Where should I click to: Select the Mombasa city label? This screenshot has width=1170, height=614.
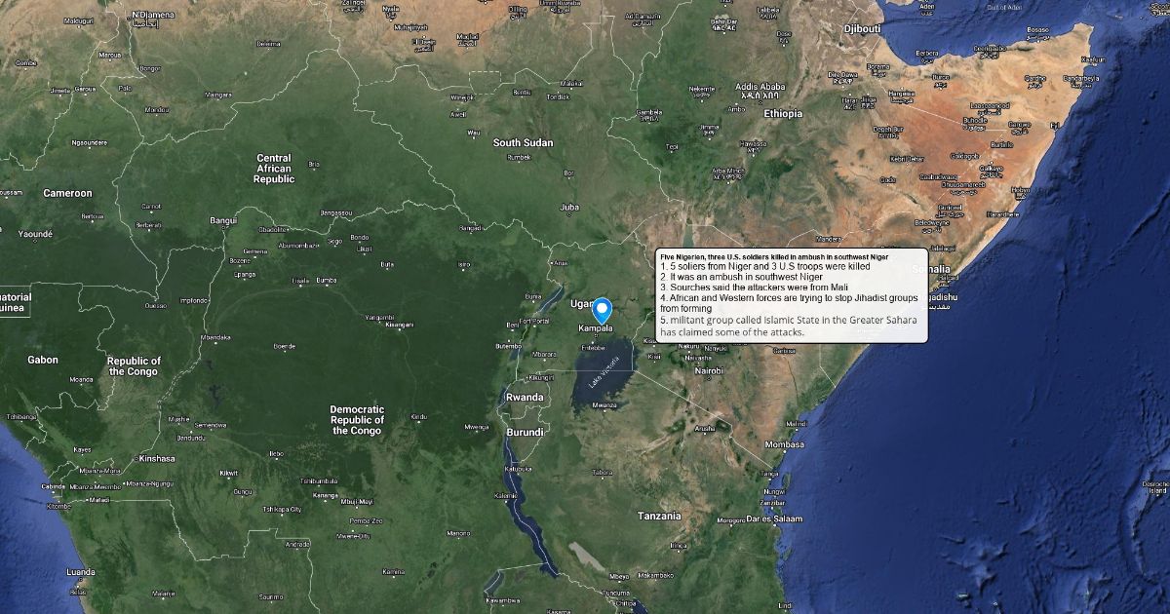(x=786, y=444)
